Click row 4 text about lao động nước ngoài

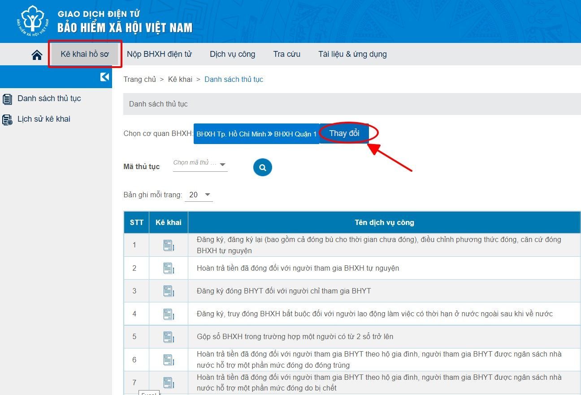375,314
